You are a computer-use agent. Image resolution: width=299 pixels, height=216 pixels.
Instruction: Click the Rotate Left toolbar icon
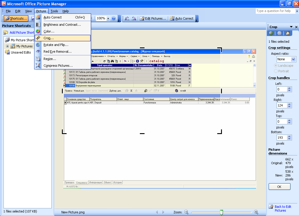click(127, 18)
